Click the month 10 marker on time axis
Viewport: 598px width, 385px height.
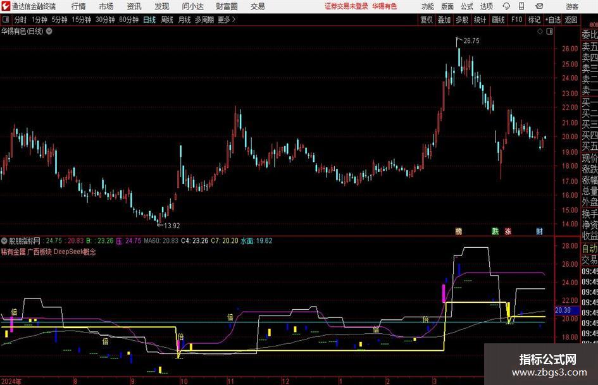[x=184, y=381]
